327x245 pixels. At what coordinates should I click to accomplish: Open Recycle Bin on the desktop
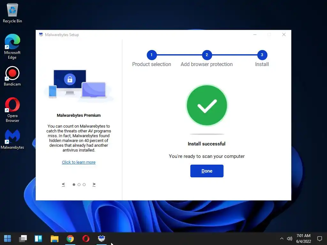tap(12, 13)
